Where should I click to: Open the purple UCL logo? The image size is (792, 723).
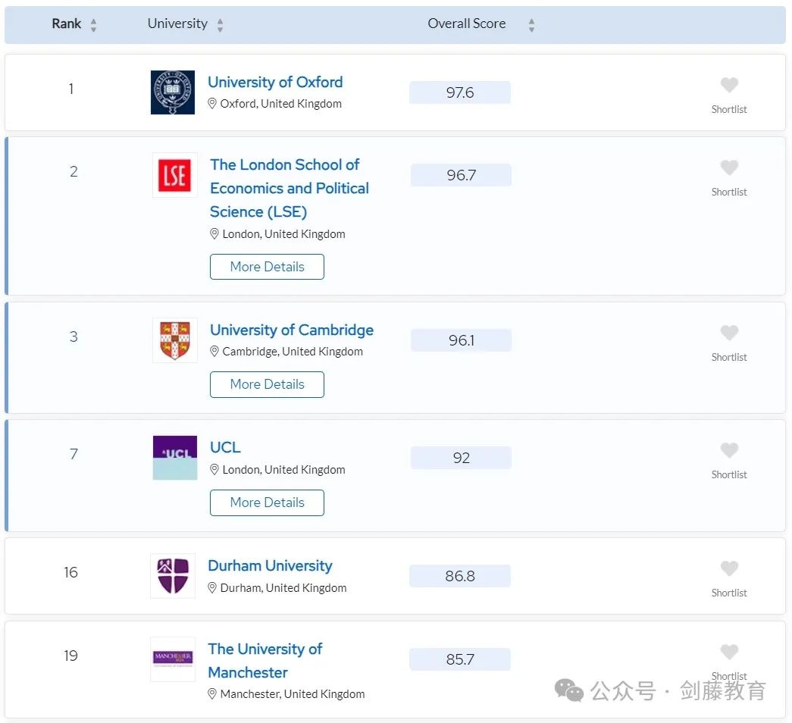[175, 458]
